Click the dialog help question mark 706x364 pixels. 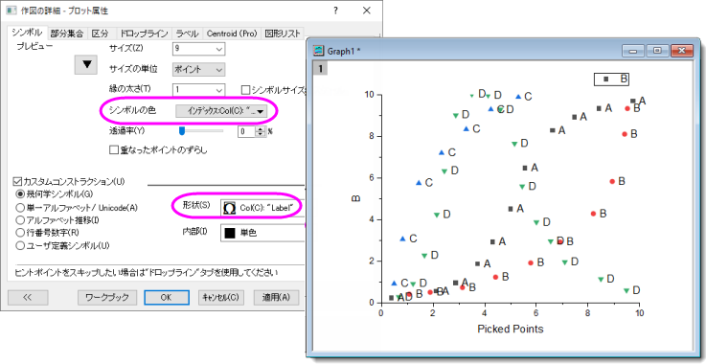click(335, 11)
